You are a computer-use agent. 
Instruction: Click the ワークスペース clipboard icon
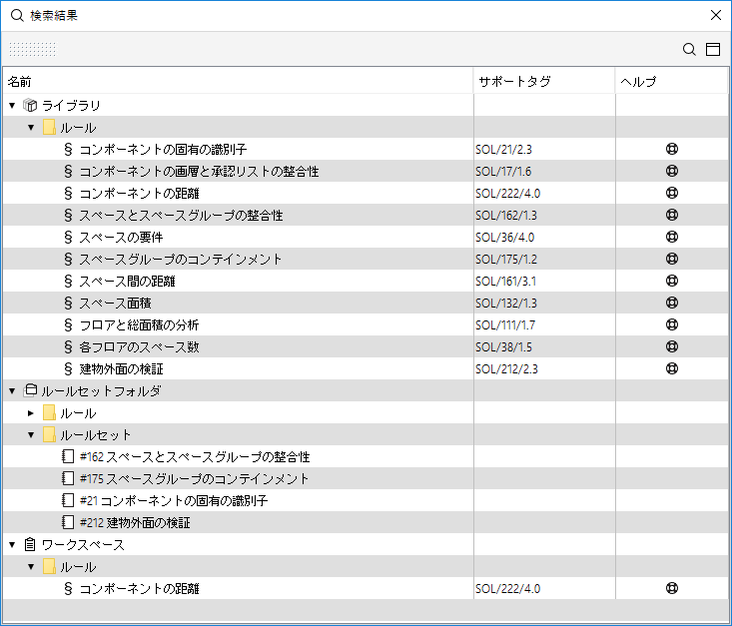click(x=30, y=544)
